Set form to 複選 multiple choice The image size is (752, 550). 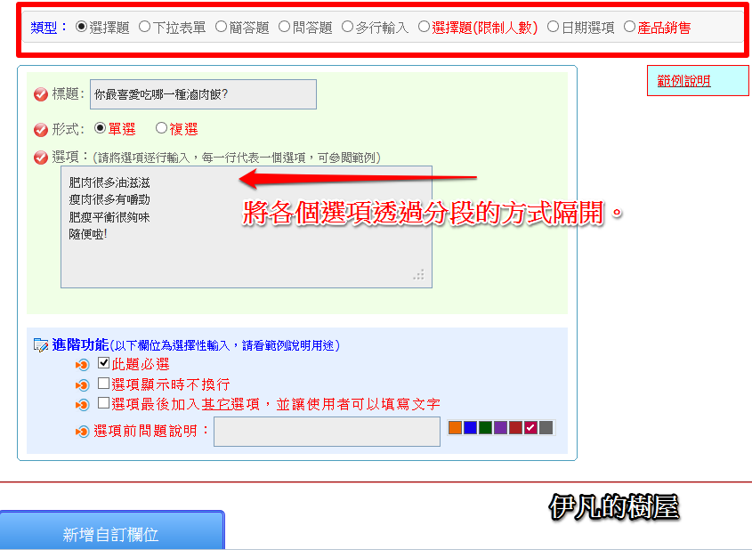point(162,128)
